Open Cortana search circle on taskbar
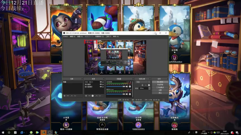Screen dimensions: 241x135 (9, 133)
